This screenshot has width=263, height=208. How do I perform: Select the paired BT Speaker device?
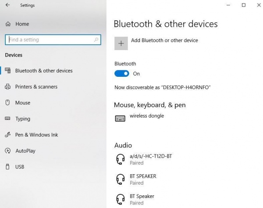point(142,199)
